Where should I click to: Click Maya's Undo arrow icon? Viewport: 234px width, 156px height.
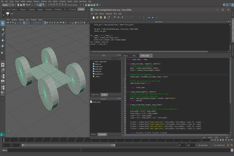[x=27, y=5]
